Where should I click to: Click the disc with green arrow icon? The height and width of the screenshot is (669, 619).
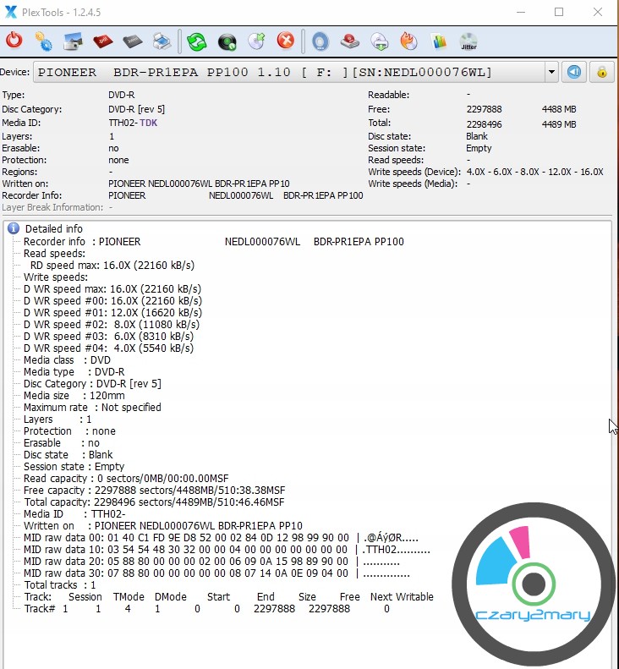click(x=257, y=41)
